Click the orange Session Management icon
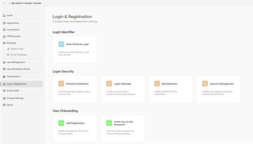 [205, 84]
